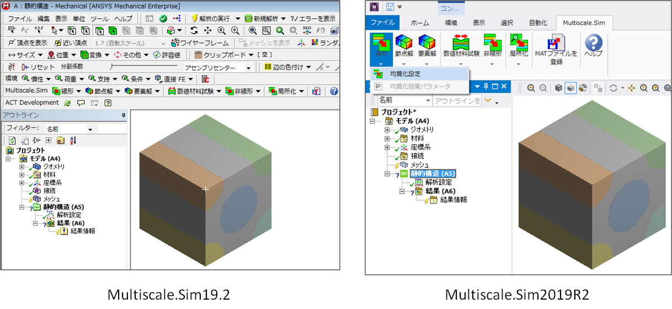The height and width of the screenshot is (309, 672).
Task: Select 接続 in right window outline tree
Action: click(417, 156)
